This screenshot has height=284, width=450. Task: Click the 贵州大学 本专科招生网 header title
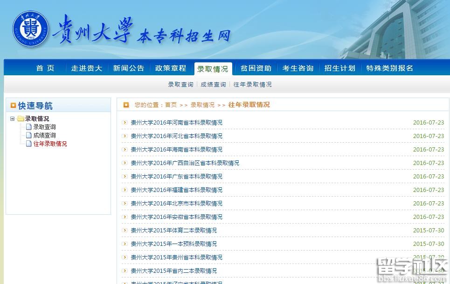[x=142, y=29]
